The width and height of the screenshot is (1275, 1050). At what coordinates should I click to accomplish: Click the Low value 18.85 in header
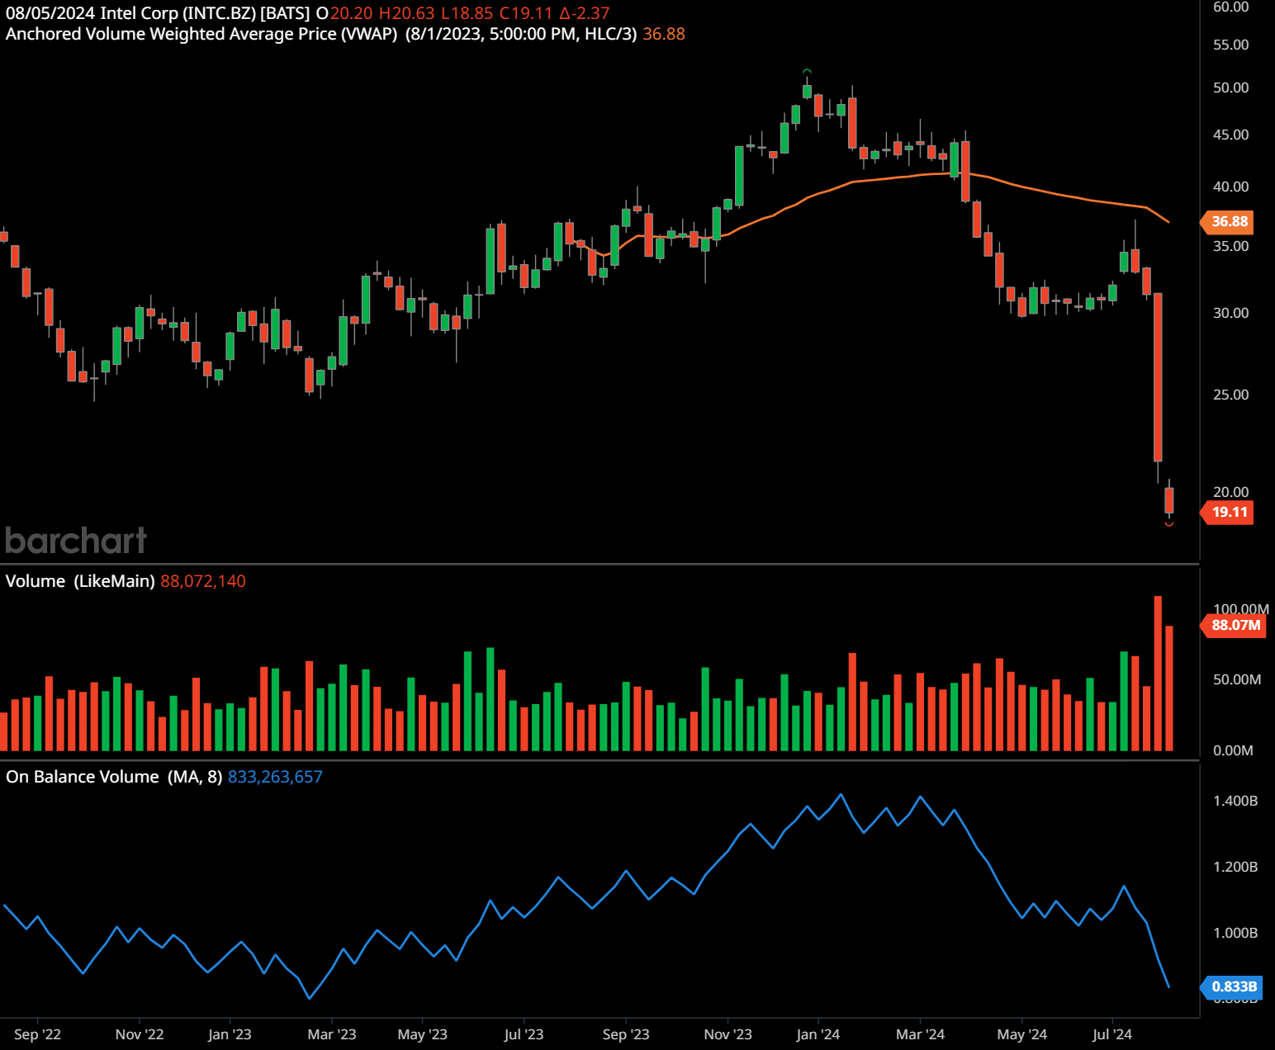[474, 13]
